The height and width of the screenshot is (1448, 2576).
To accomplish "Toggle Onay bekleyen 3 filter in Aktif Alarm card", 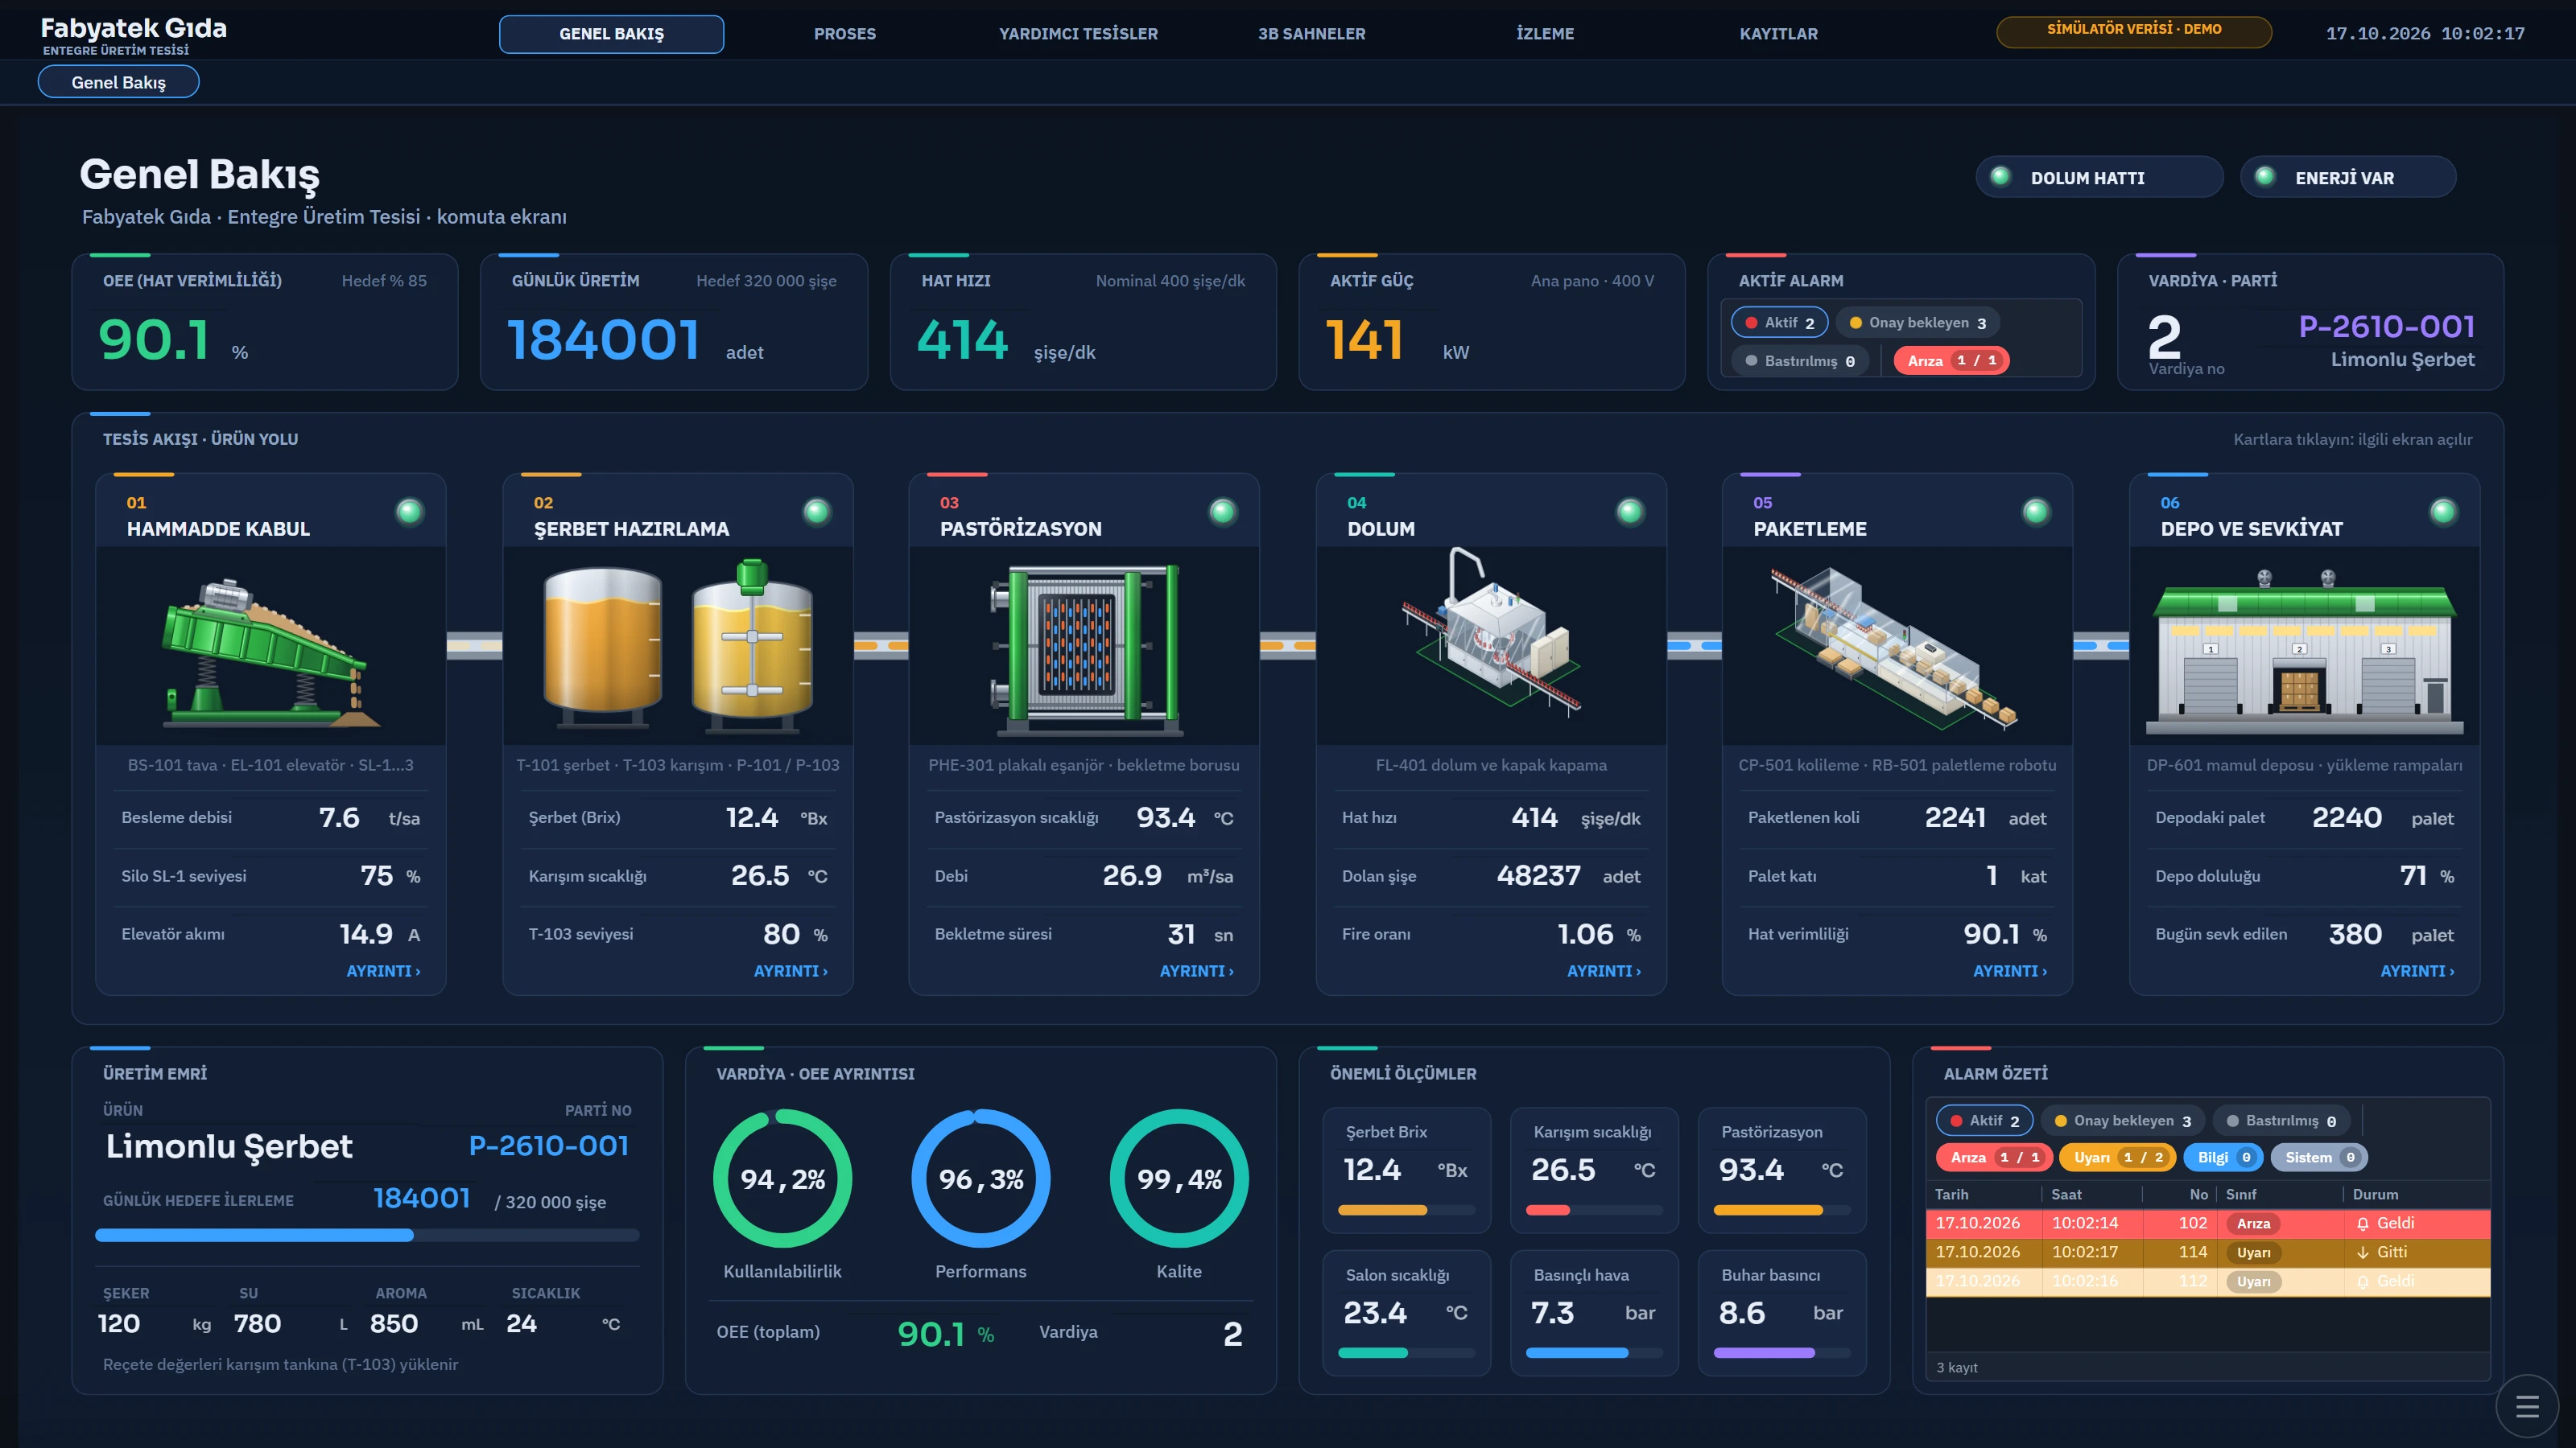I will click(x=1917, y=323).
